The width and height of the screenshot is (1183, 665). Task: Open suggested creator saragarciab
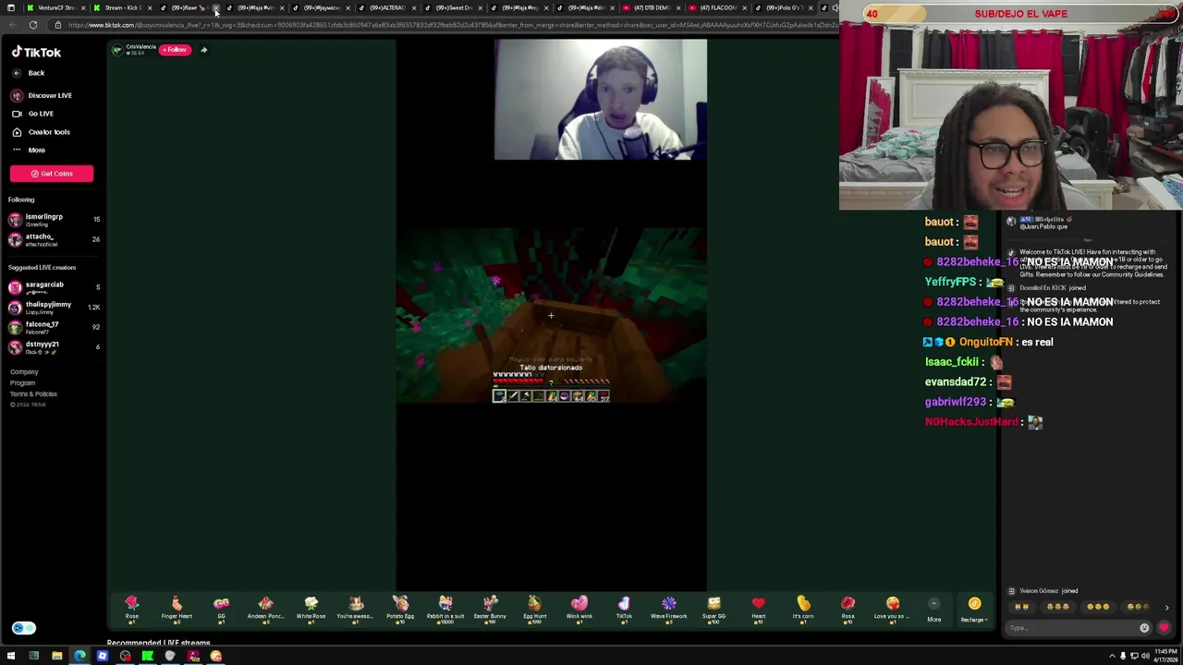click(53, 287)
